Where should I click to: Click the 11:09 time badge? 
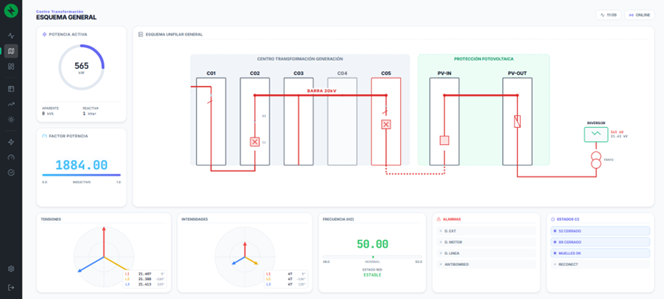(x=609, y=15)
